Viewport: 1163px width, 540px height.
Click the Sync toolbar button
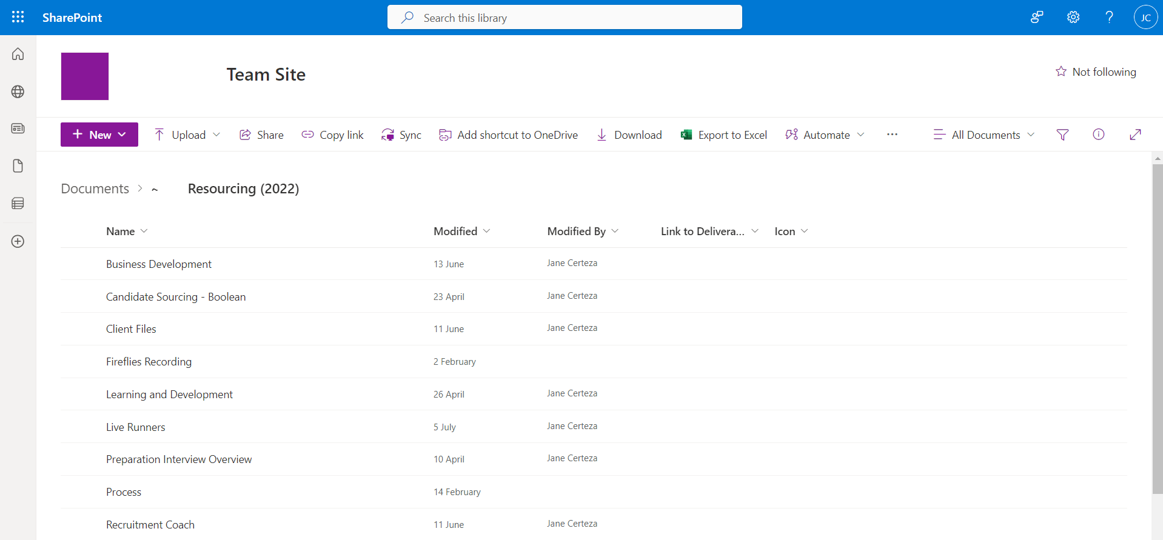click(401, 135)
